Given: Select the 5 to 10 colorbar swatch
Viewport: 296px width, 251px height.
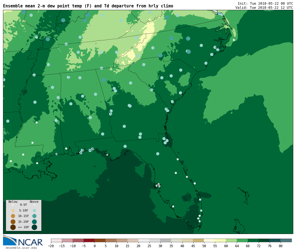Looking at the screenshot, I should click(x=111, y=240).
